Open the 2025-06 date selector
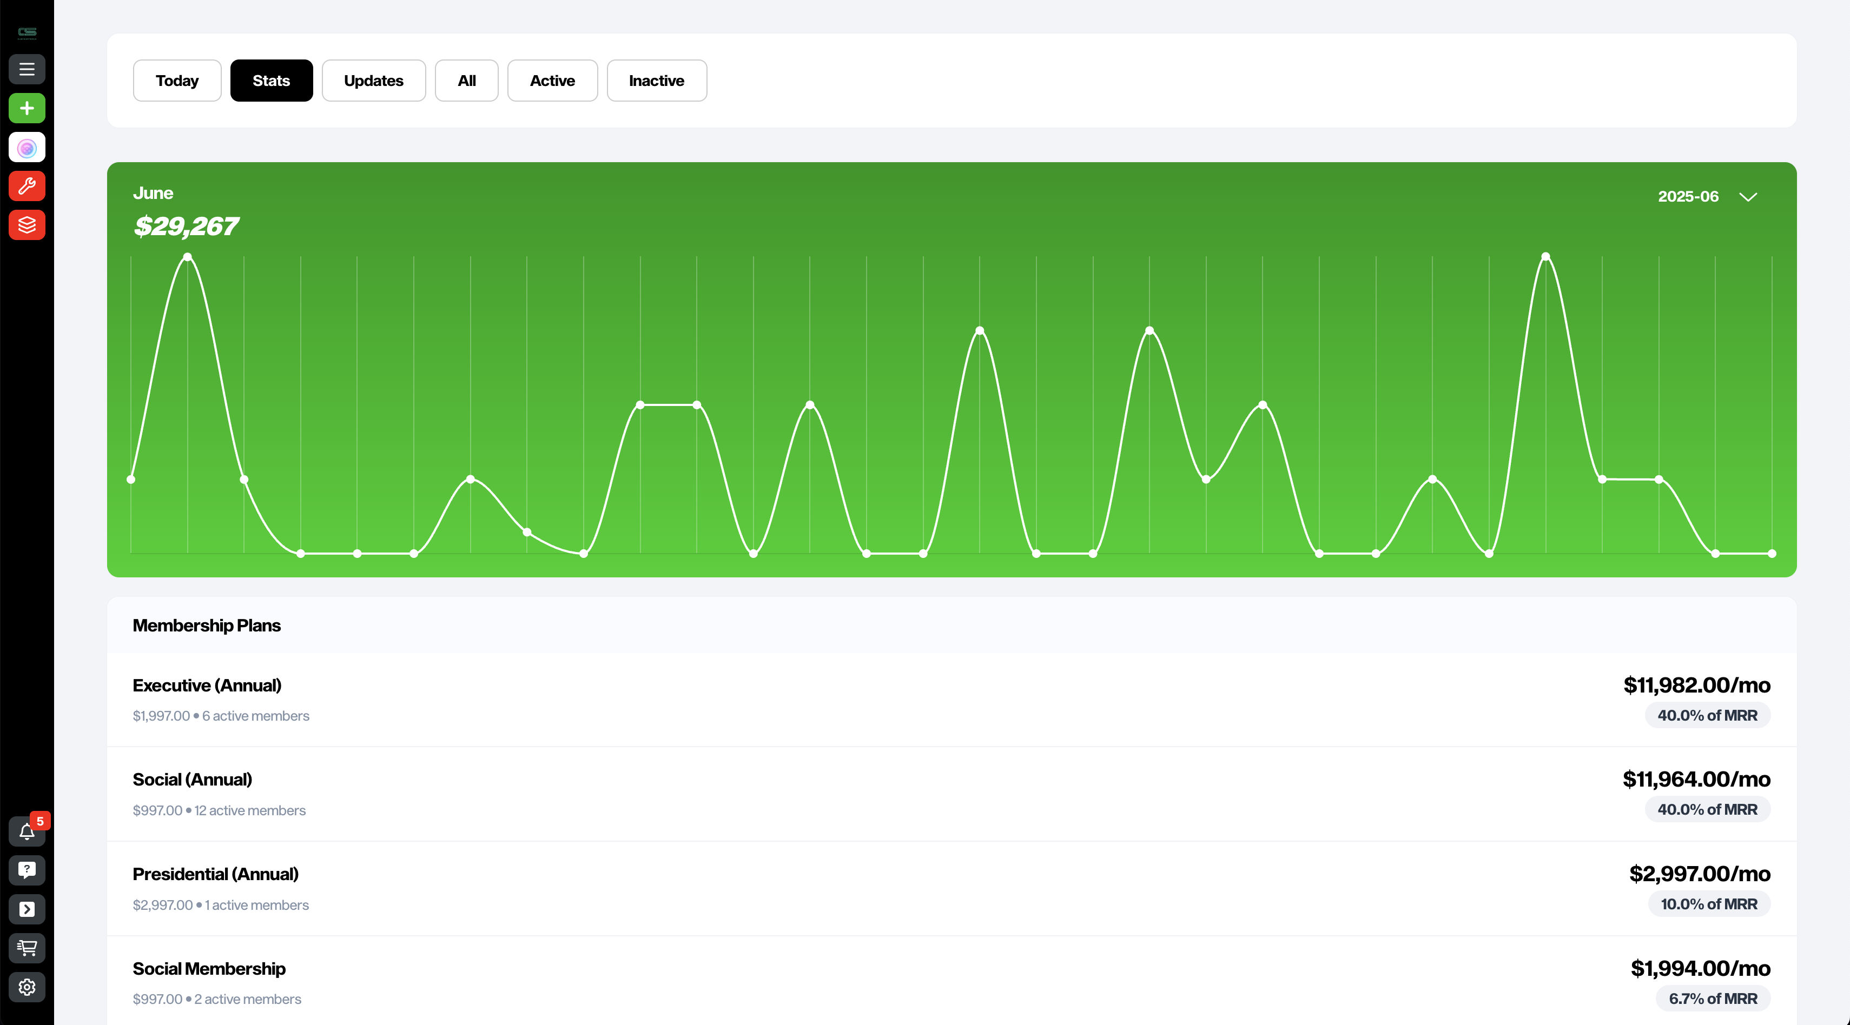Image resolution: width=1850 pixels, height=1025 pixels. click(x=1688, y=197)
